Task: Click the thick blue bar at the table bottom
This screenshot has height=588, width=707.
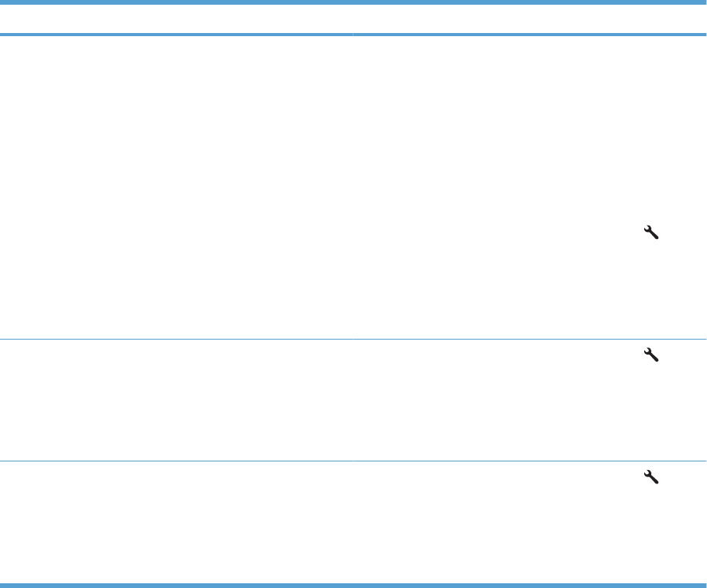Action: coord(353,584)
